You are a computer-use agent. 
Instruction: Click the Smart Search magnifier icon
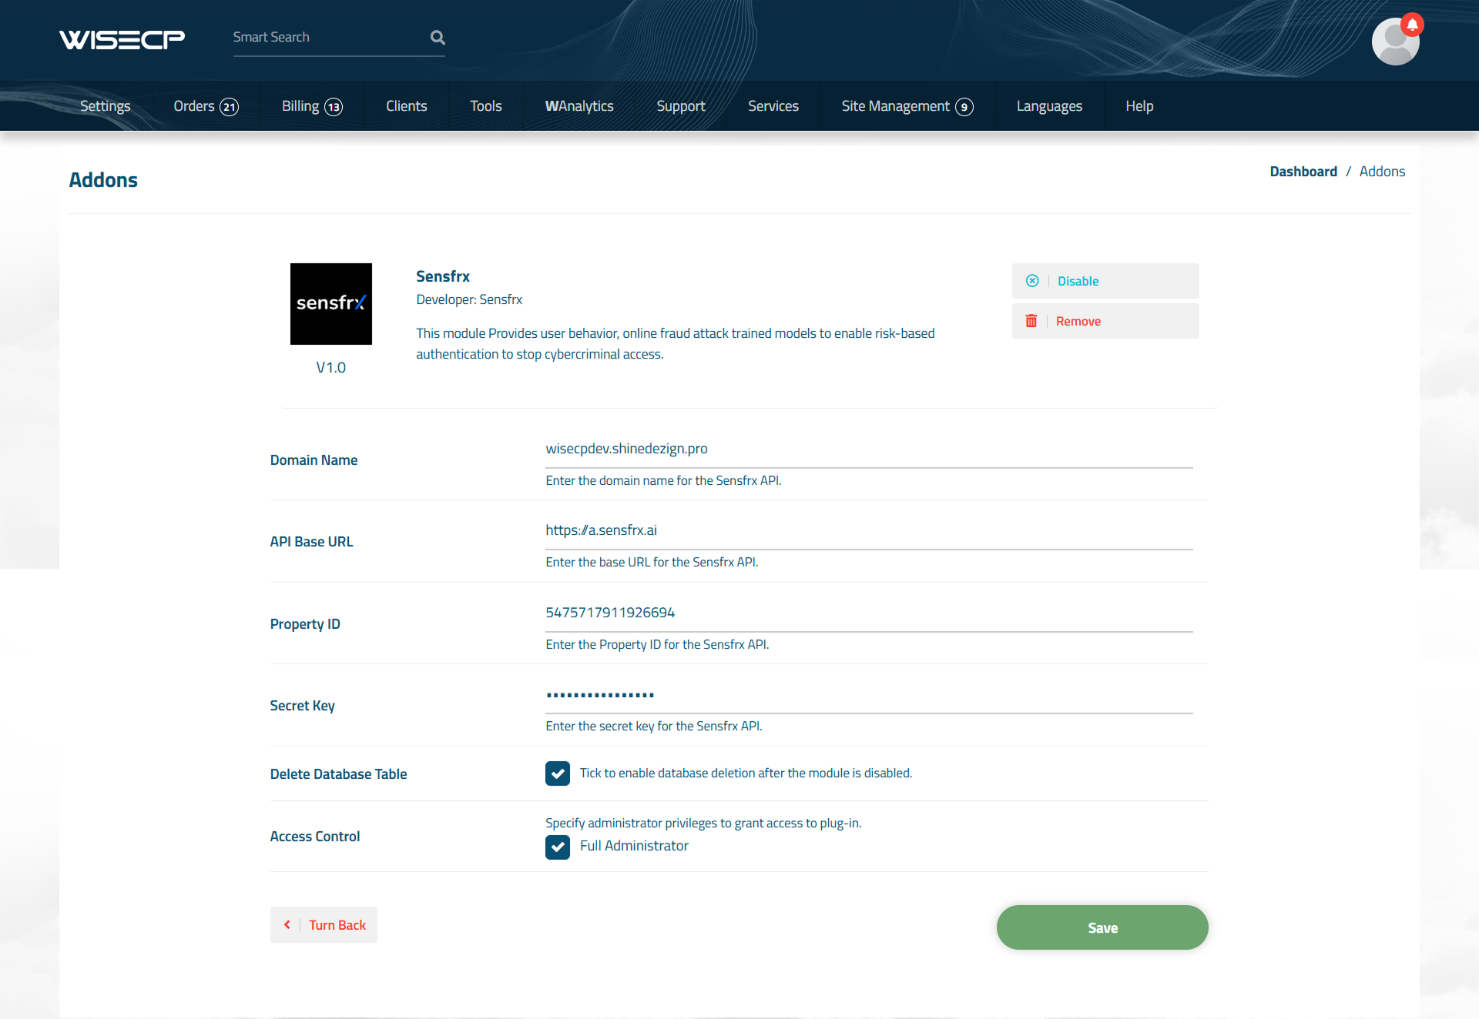(438, 37)
